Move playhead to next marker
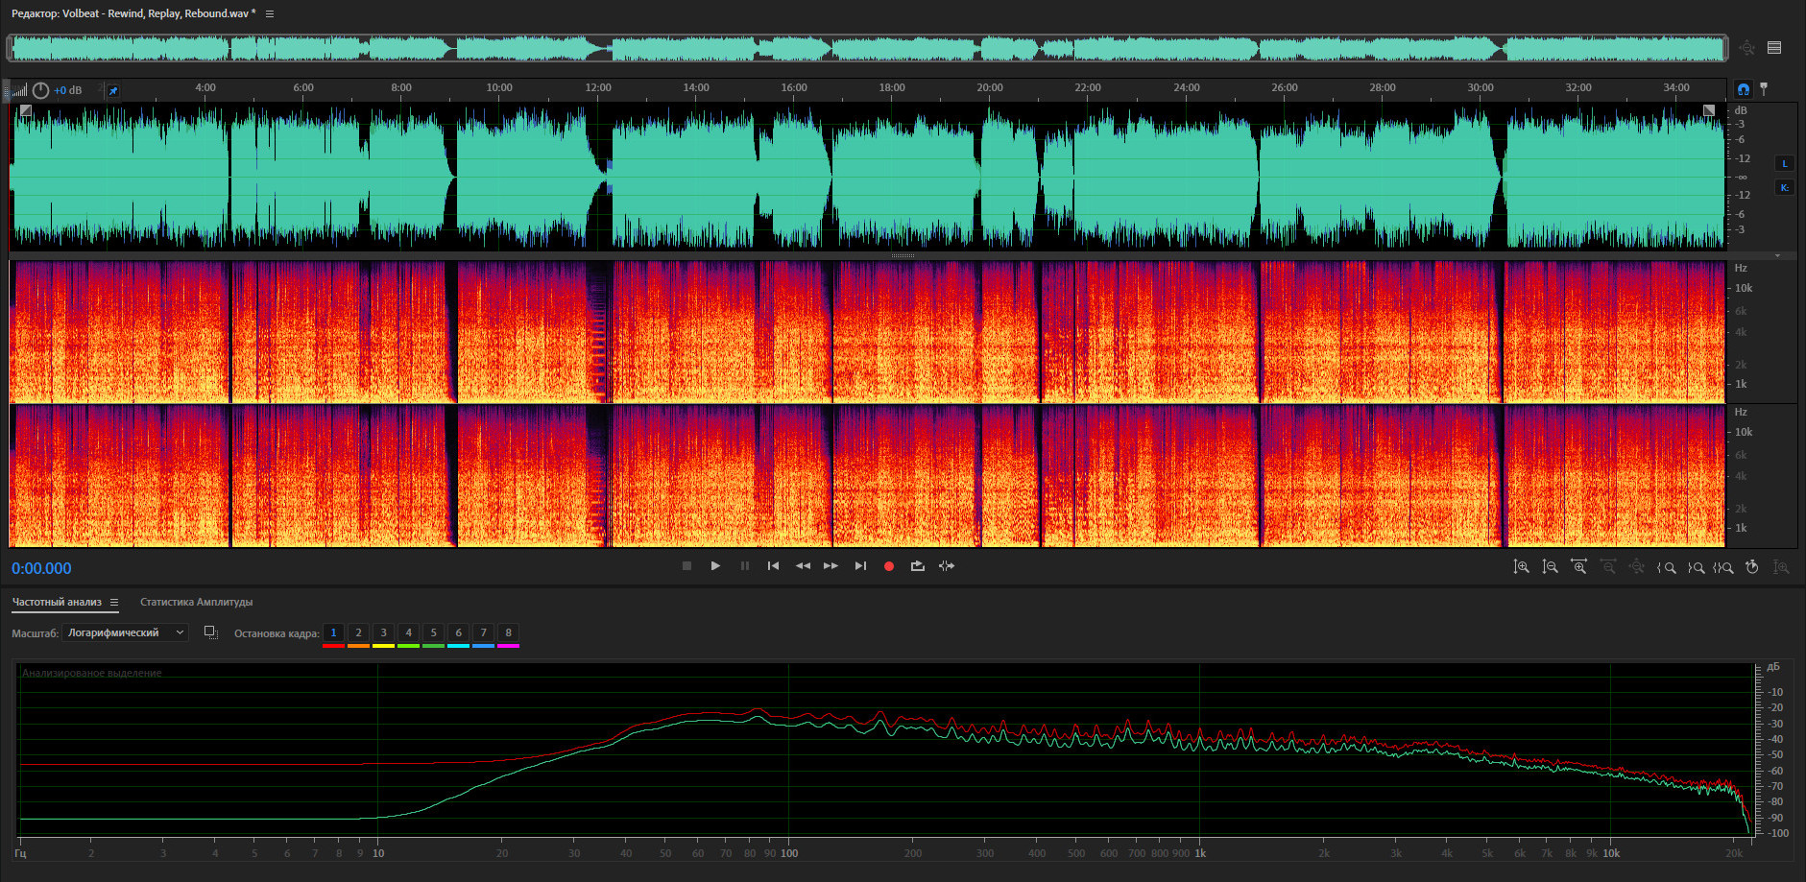1806x882 pixels. pyautogui.click(x=860, y=566)
